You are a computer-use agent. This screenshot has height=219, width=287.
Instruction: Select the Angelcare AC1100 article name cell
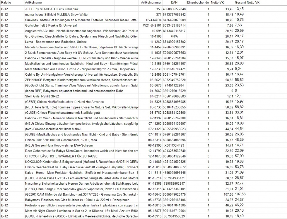point(81,31)
